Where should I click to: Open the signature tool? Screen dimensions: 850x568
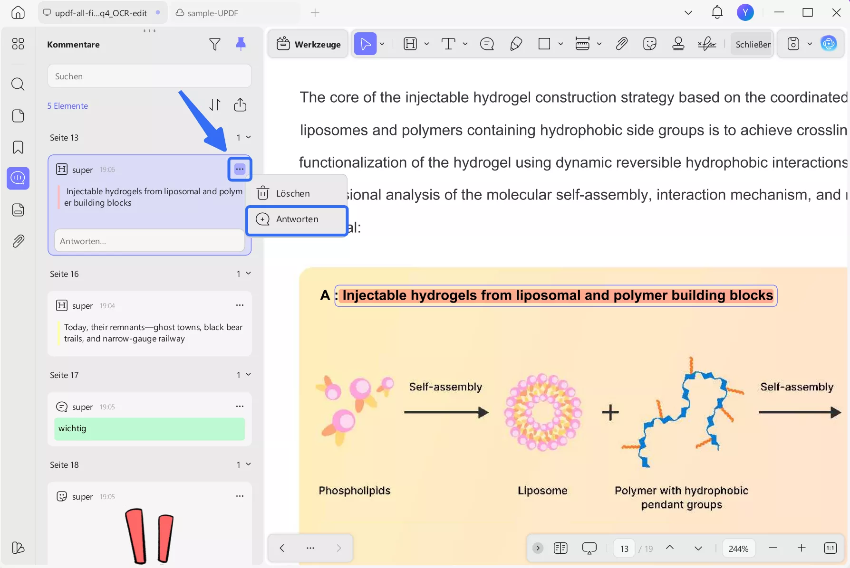click(x=707, y=44)
